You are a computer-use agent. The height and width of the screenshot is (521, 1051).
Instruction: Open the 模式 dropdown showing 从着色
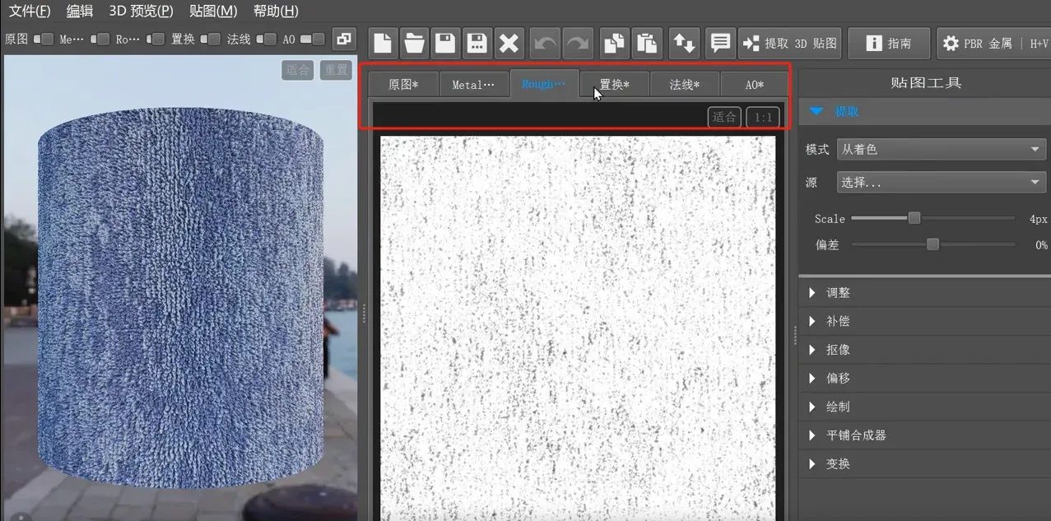941,149
